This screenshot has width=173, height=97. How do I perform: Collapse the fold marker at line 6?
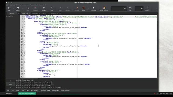[25, 23]
